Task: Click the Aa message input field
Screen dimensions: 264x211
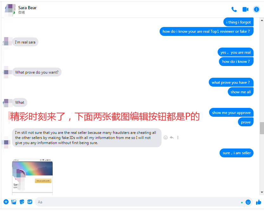Action: coord(138,202)
